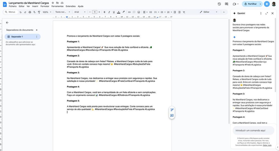Image resolution: width=279 pixels, height=151 pixels.
Task: Click the Gemini sparkle button in header
Action: (x=267, y=4)
